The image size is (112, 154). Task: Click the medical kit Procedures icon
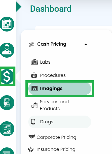click(x=34, y=75)
